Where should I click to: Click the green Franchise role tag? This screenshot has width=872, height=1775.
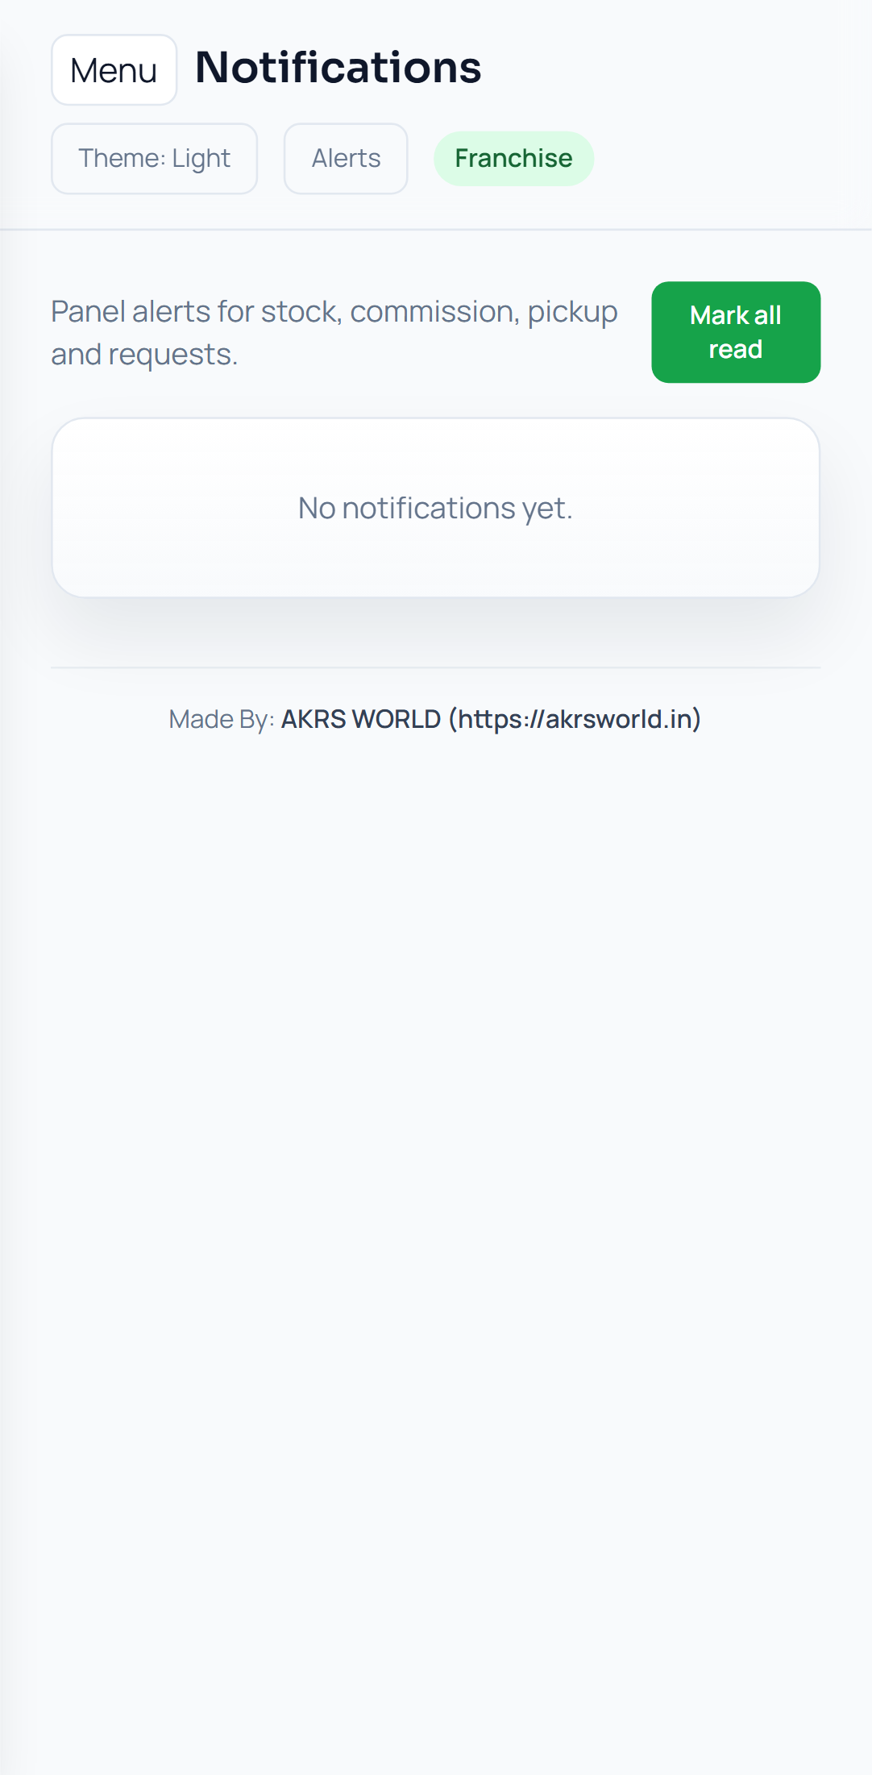513,159
